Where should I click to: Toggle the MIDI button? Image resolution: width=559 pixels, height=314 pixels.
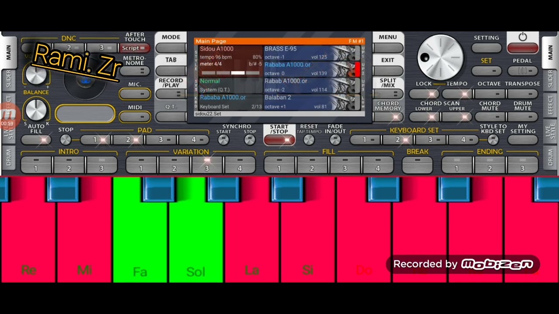coord(135,116)
